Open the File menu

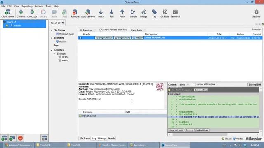[3, 6]
